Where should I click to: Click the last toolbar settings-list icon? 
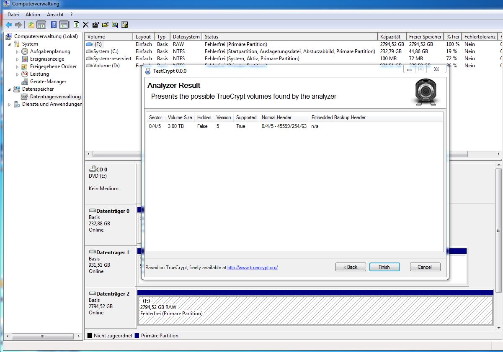(x=125, y=25)
